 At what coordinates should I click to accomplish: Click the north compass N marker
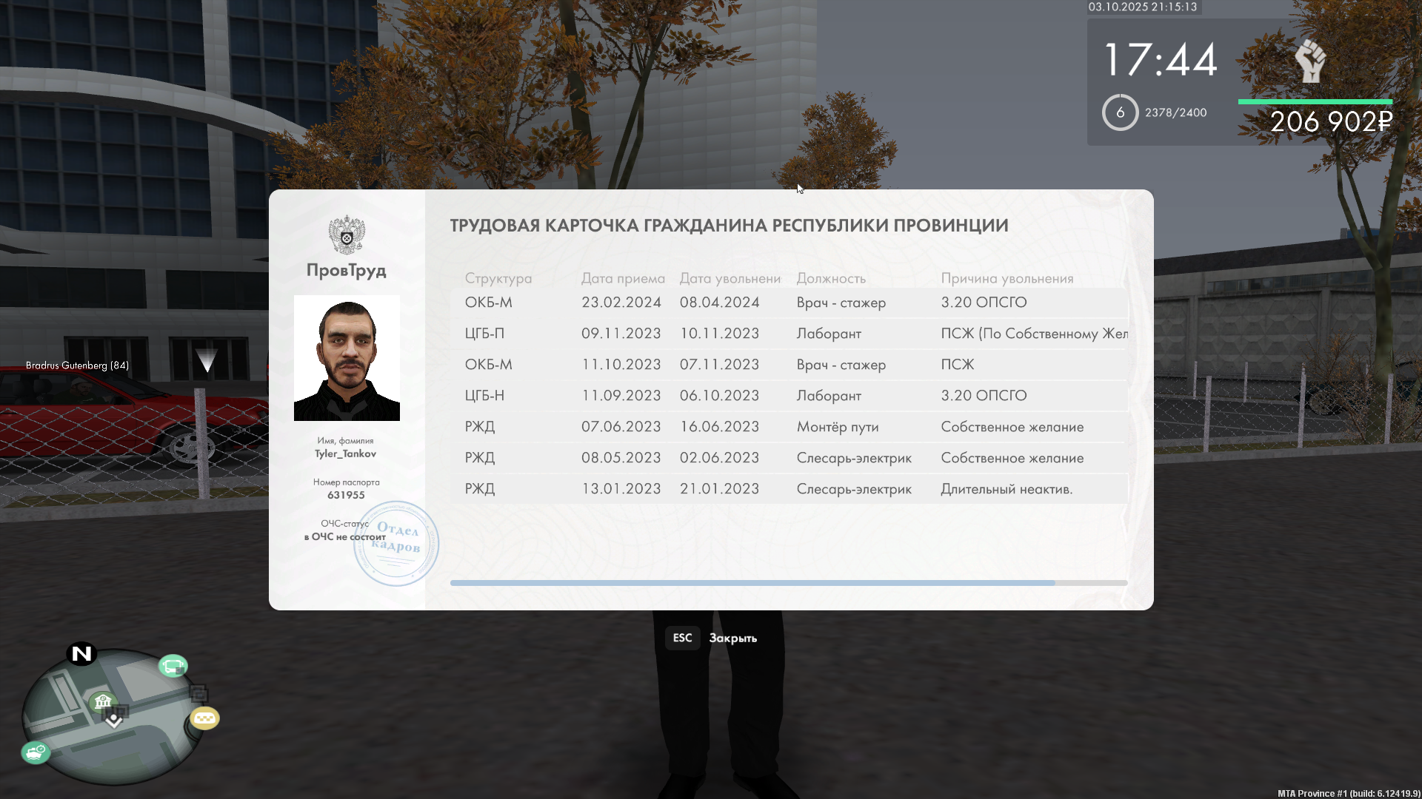pyautogui.click(x=81, y=653)
